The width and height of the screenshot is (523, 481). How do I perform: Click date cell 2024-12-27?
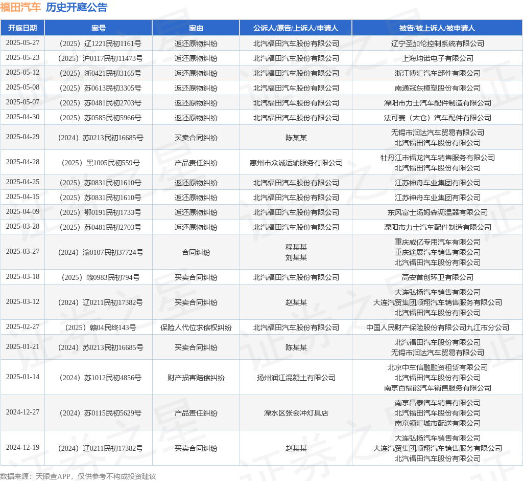tap(22, 412)
